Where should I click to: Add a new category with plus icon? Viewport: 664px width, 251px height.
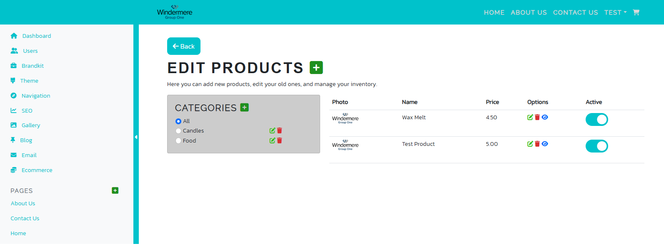tap(245, 108)
